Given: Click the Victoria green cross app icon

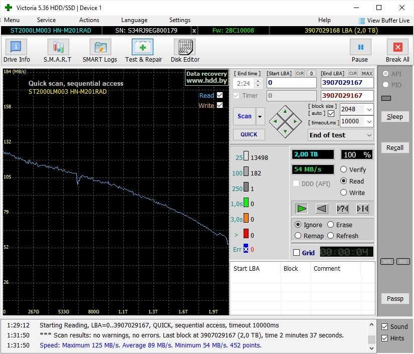Looking at the screenshot, I should (9, 8).
